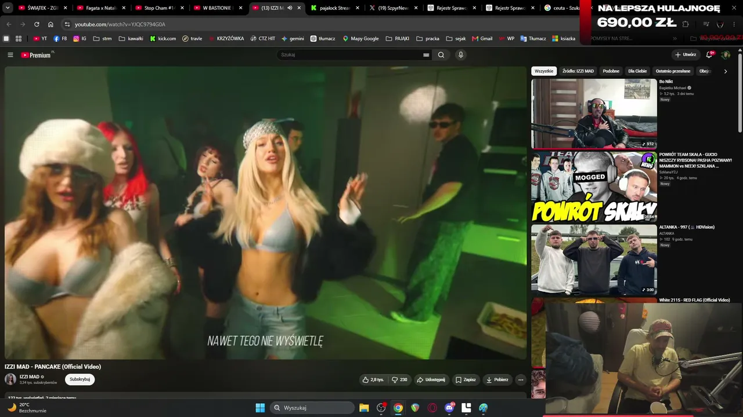The height and width of the screenshot is (417, 743).
Task: Open the Bo Nikt video thumbnail
Action: (594, 114)
